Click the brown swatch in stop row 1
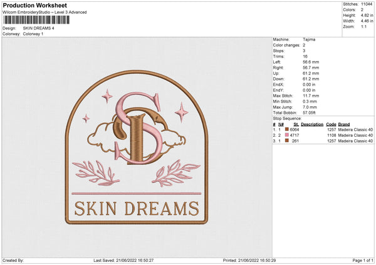This screenshot has height=265, width=376. click(x=286, y=129)
